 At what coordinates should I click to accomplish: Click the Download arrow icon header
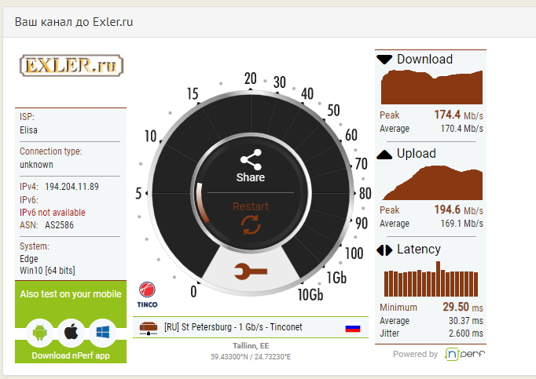[x=384, y=60]
